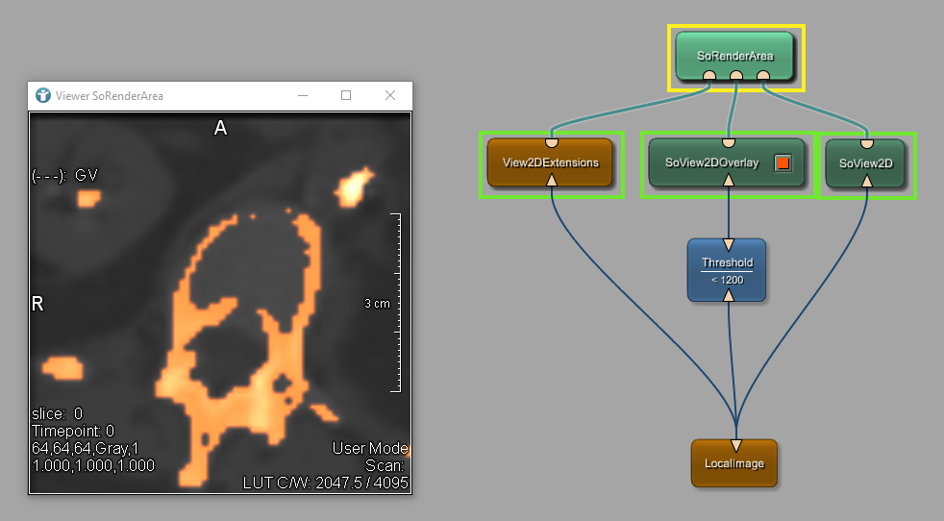944x521 pixels.
Task: Click the left input connector of SoRenderArea
Action: pyautogui.click(x=708, y=75)
